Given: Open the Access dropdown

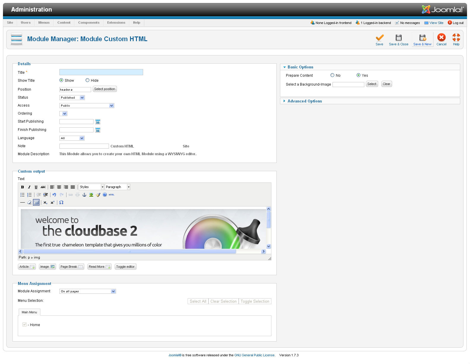Looking at the screenshot, I should 87,106.
